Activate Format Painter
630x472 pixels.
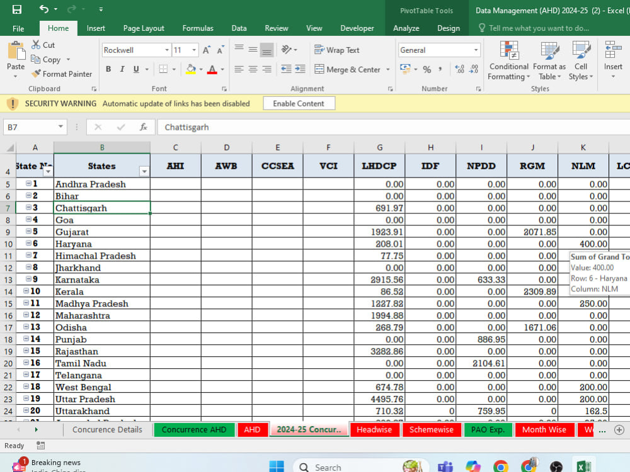coord(62,74)
